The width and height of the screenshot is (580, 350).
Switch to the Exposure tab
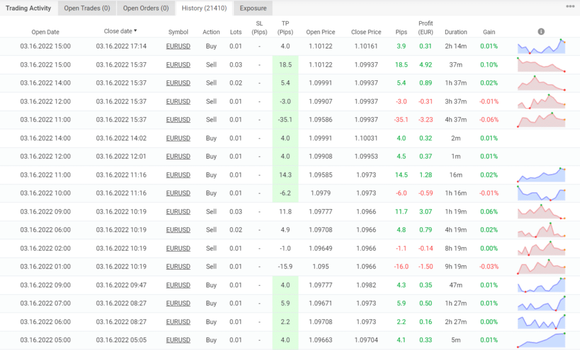253,8
